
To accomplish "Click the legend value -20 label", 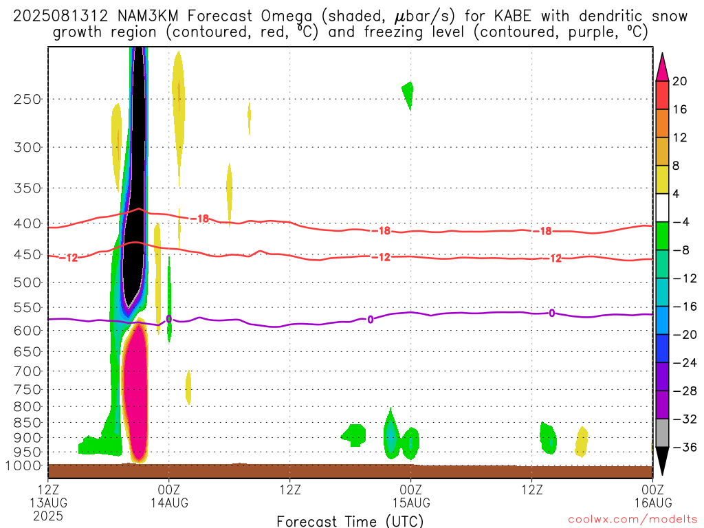I will 685,335.
